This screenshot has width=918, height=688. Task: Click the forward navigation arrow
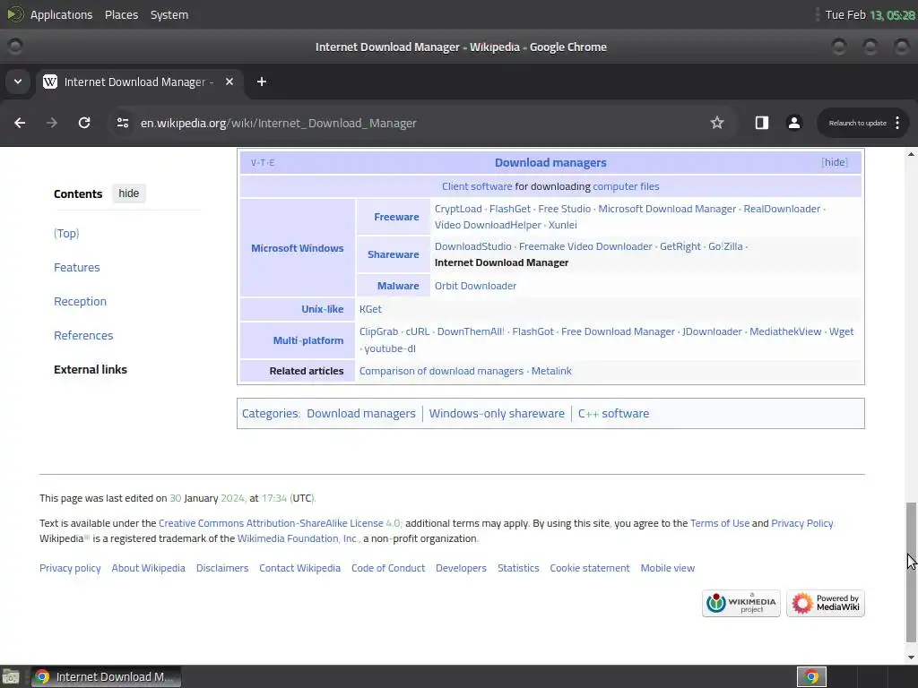52,123
